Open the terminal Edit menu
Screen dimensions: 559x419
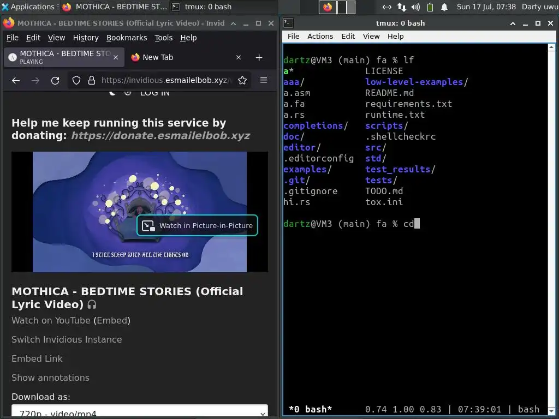point(348,37)
